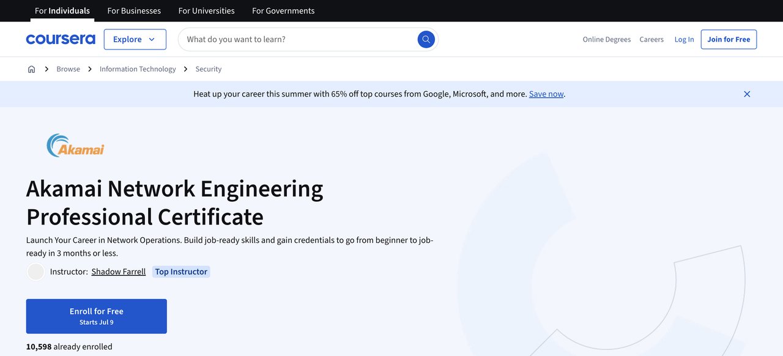
Task: Click the Join for Free button
Action: pos(729,39)
